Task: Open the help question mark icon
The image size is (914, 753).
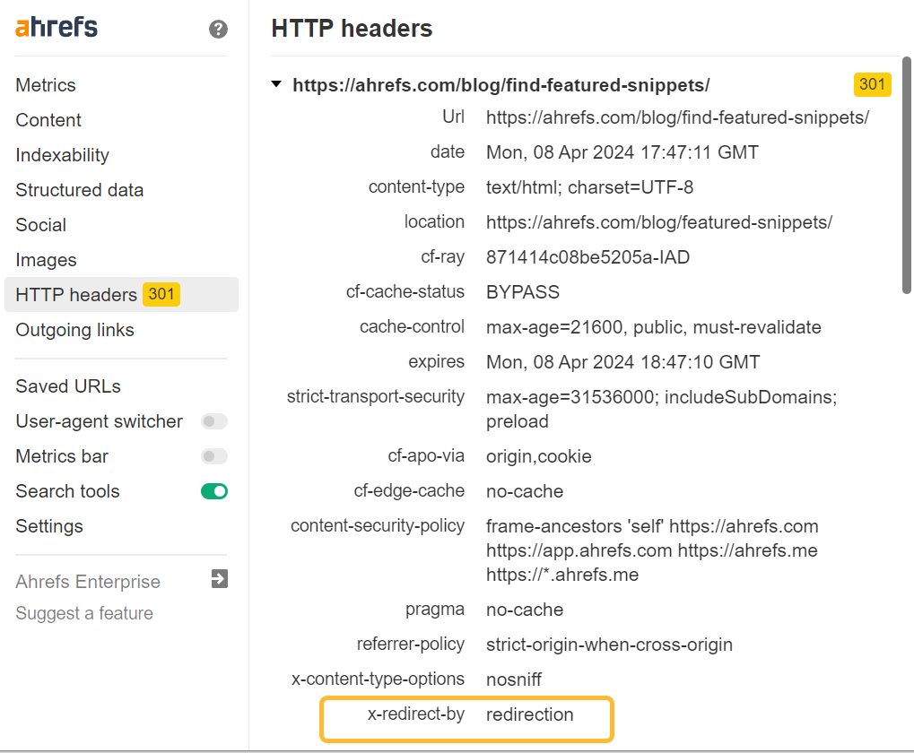Action: (x=218, y=30)
